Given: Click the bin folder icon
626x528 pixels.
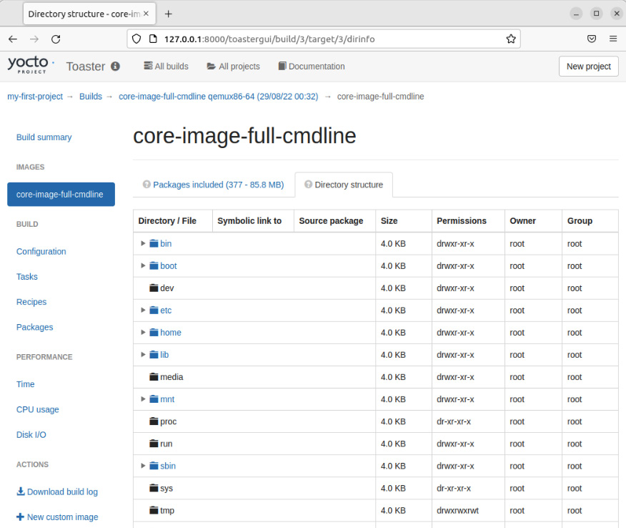Looking at the screenshot, I should [x=154, y=243].
